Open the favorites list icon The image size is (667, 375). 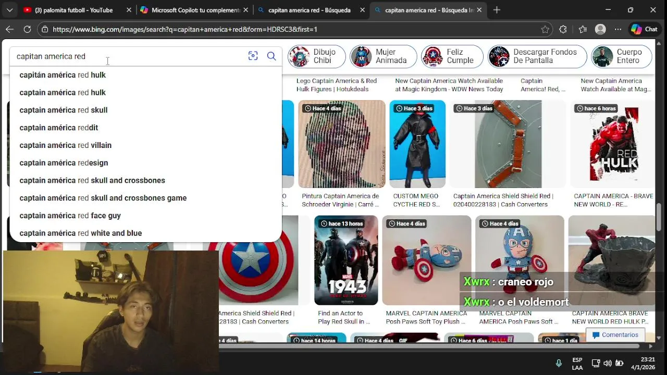pos(583,30)
